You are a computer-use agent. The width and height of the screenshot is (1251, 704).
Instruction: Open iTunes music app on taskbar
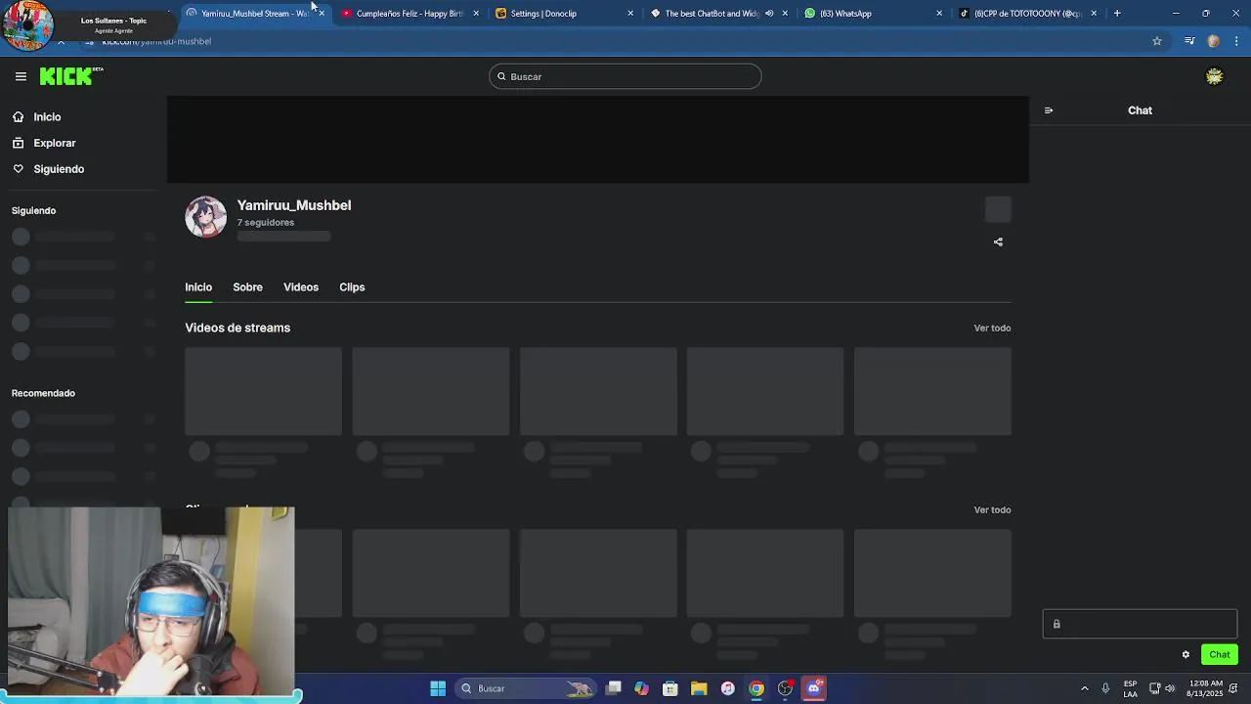click(x=727, y=688)
